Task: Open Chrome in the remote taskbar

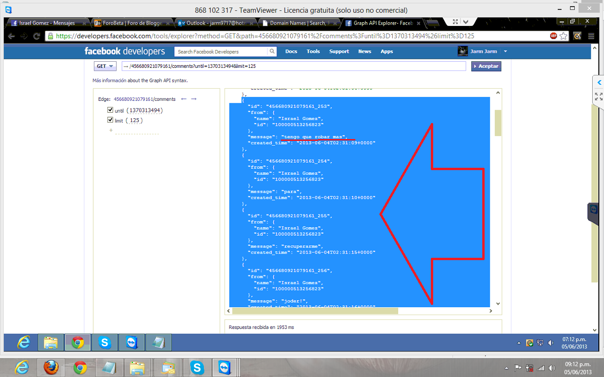Action: (x=78, y=343)
